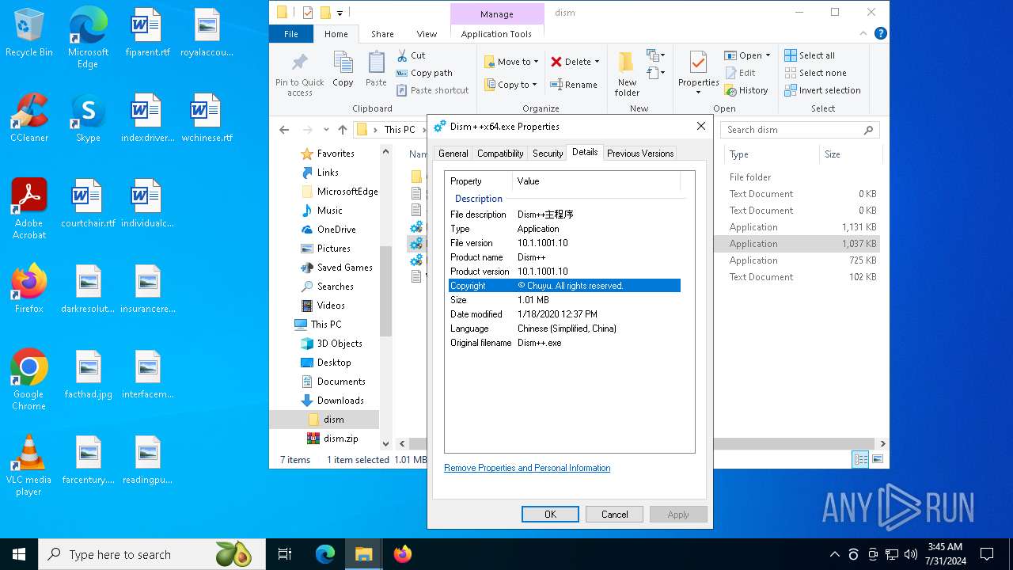The width and height of the screenshot is (1013, 570).
Task: Select the Google Chrome desktop icon
Action: tap(28, 380)
